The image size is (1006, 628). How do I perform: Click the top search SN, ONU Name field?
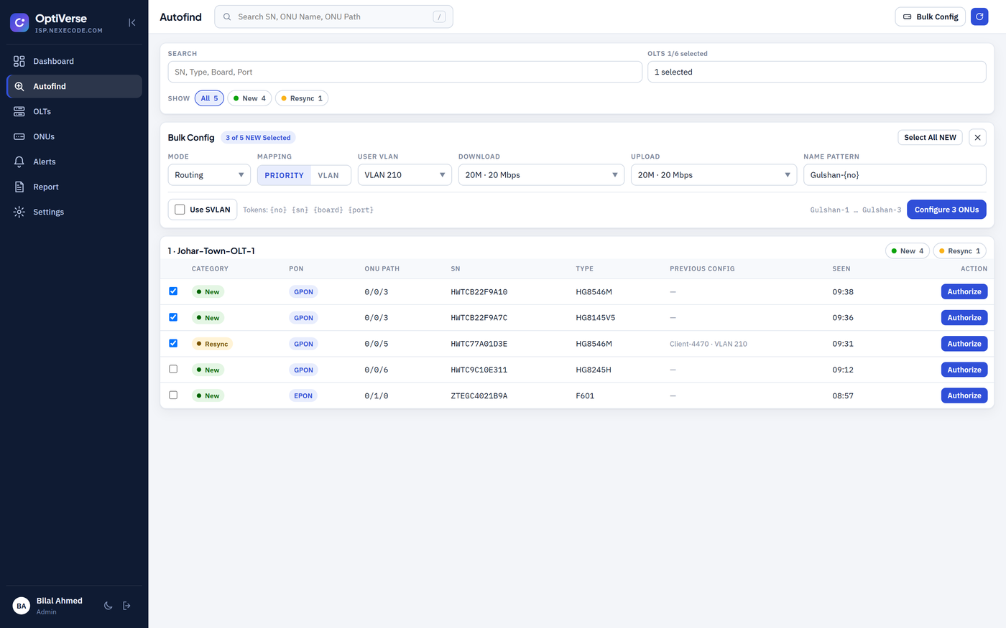click(x=333, y=17)
